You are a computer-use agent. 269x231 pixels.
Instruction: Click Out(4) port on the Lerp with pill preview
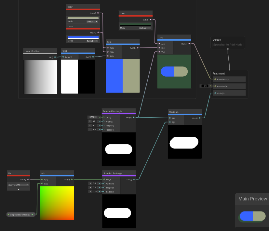click(x=189, y=44)
